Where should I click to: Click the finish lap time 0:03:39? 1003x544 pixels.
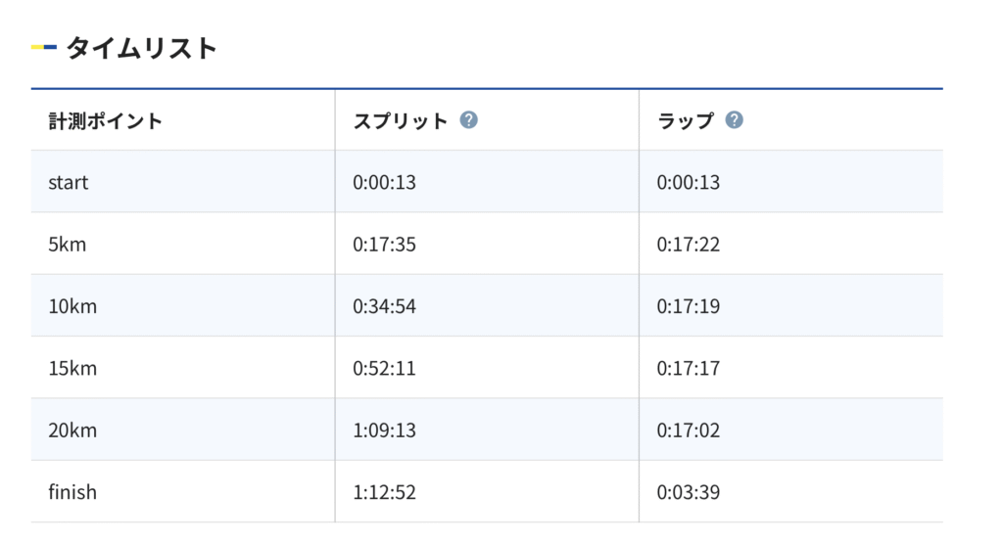point(689,492)
